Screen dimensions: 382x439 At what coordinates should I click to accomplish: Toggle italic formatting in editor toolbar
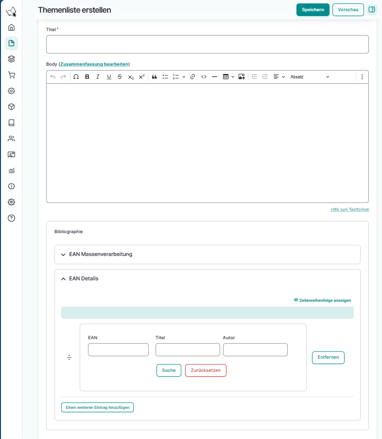tap(98, 77)
